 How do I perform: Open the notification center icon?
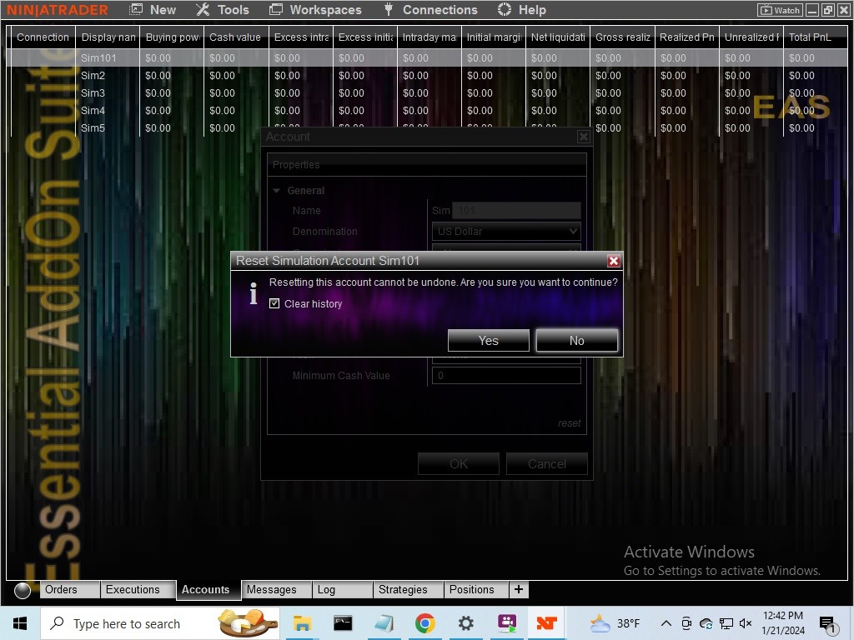(x=828, y=624)
